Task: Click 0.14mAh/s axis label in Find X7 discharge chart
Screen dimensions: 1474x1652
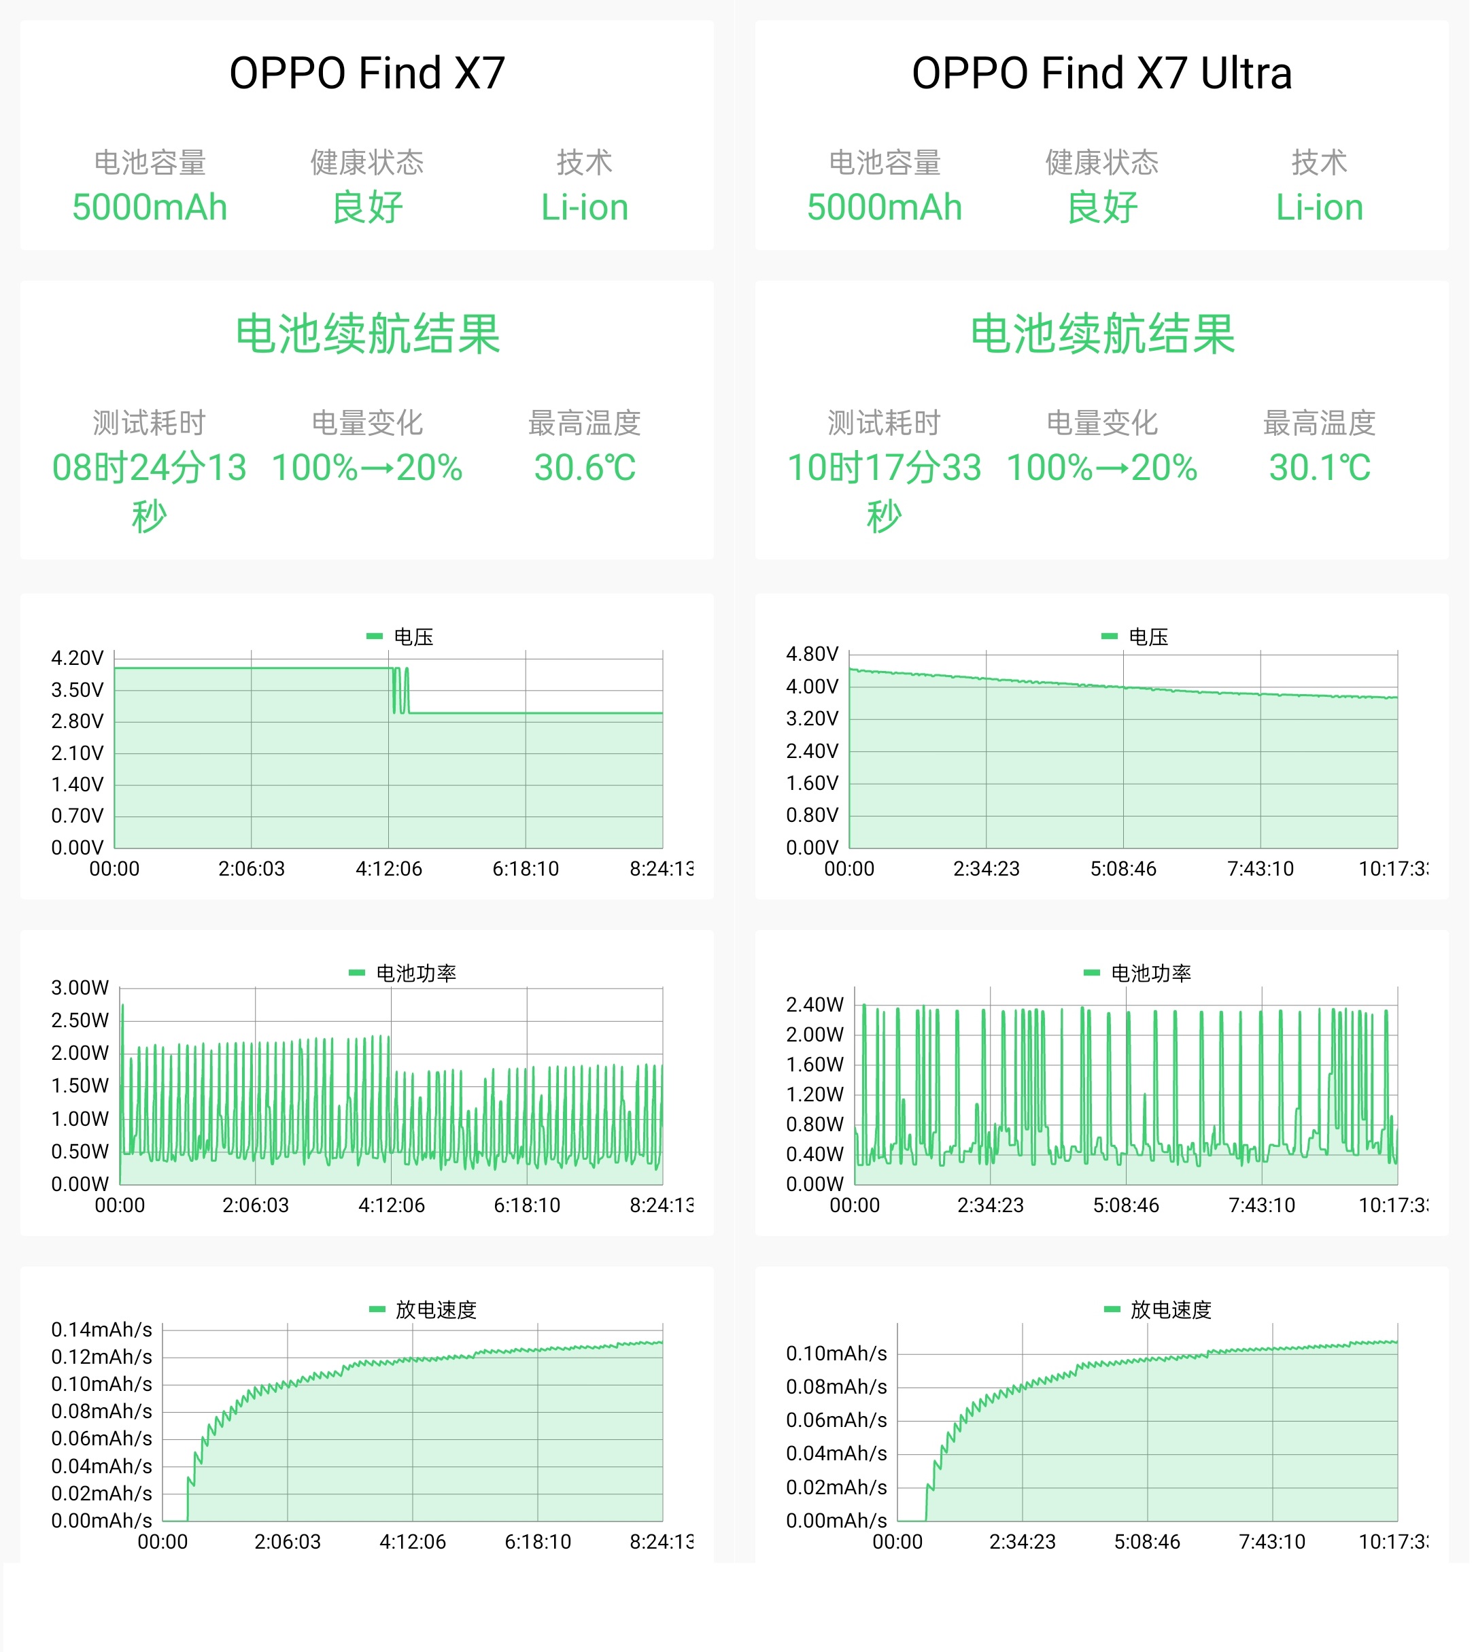Action: (102, 1332)
